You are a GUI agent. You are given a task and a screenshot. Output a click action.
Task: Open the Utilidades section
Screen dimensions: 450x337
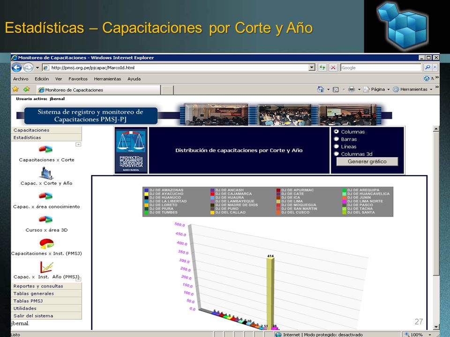click(46, 308)
